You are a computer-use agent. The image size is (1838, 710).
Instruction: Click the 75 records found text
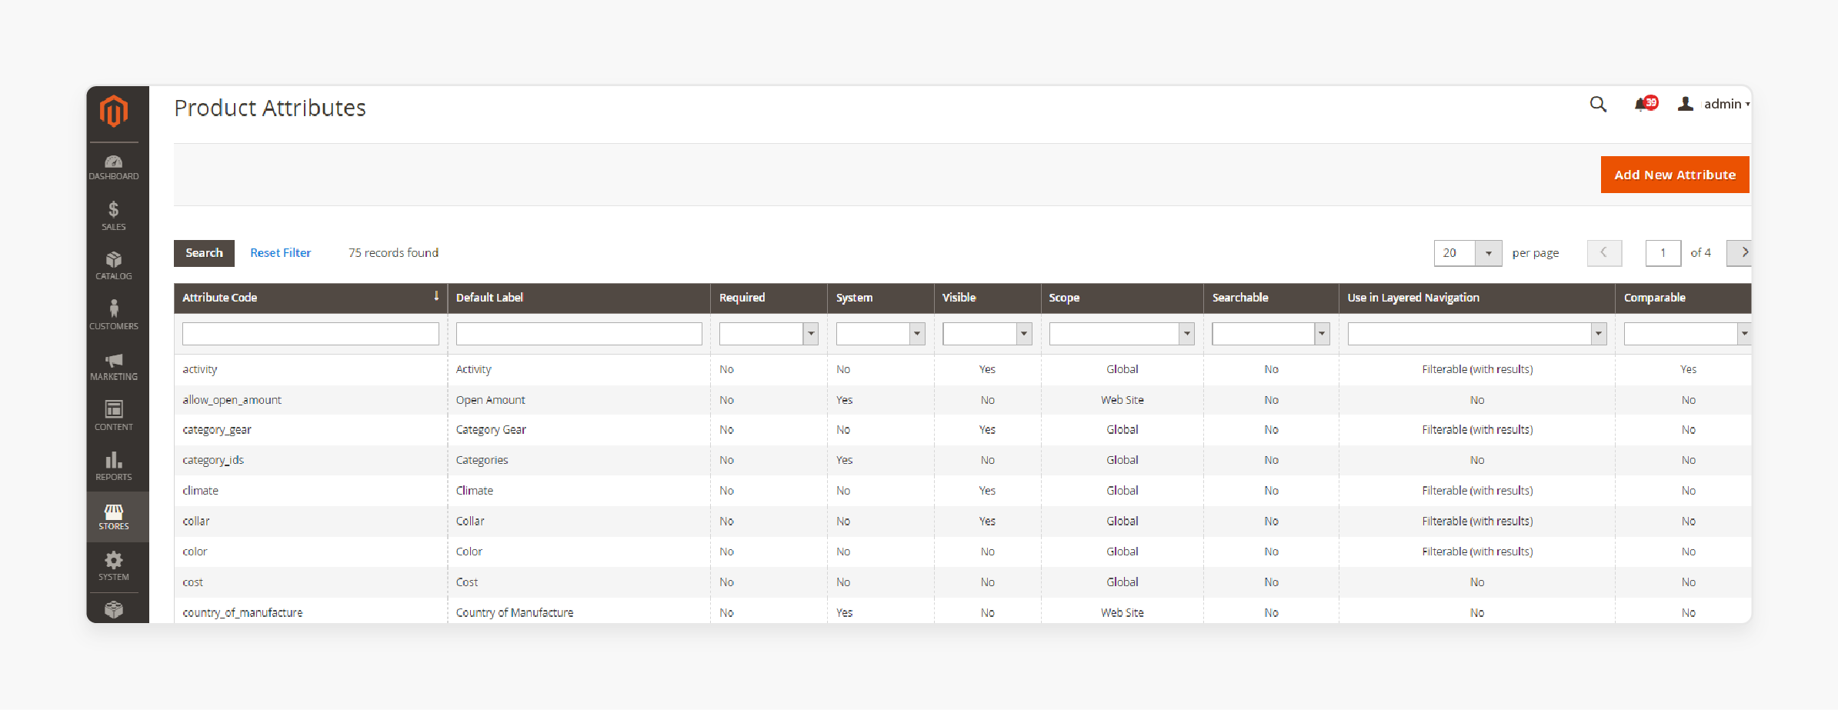tap(393, 253)
